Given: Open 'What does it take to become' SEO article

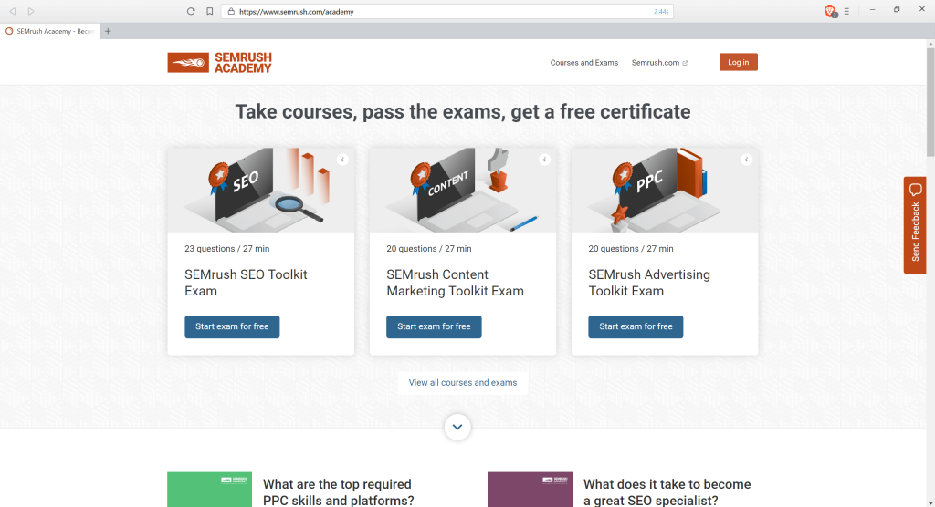Looking at the screenshot, I should pyautogui.click(x=667, y=492).
